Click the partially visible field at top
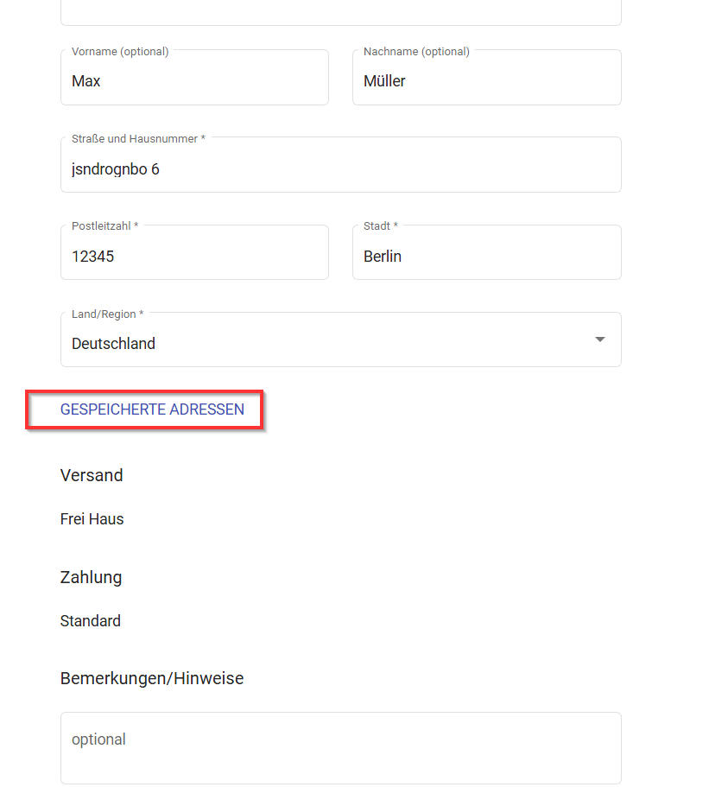709x787 pixels. 341,13
